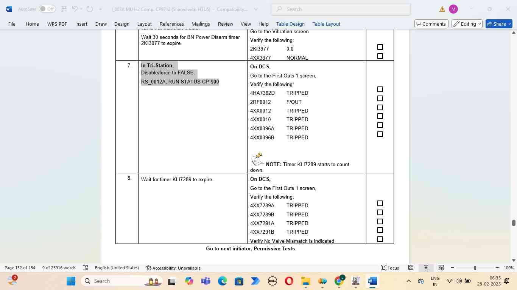Switch to Focus mode
The width and height of the screenshot is (517, 290).
click(390, 268)
